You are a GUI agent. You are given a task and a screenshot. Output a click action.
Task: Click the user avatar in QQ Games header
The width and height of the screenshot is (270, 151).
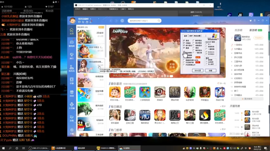coord(73,20)
